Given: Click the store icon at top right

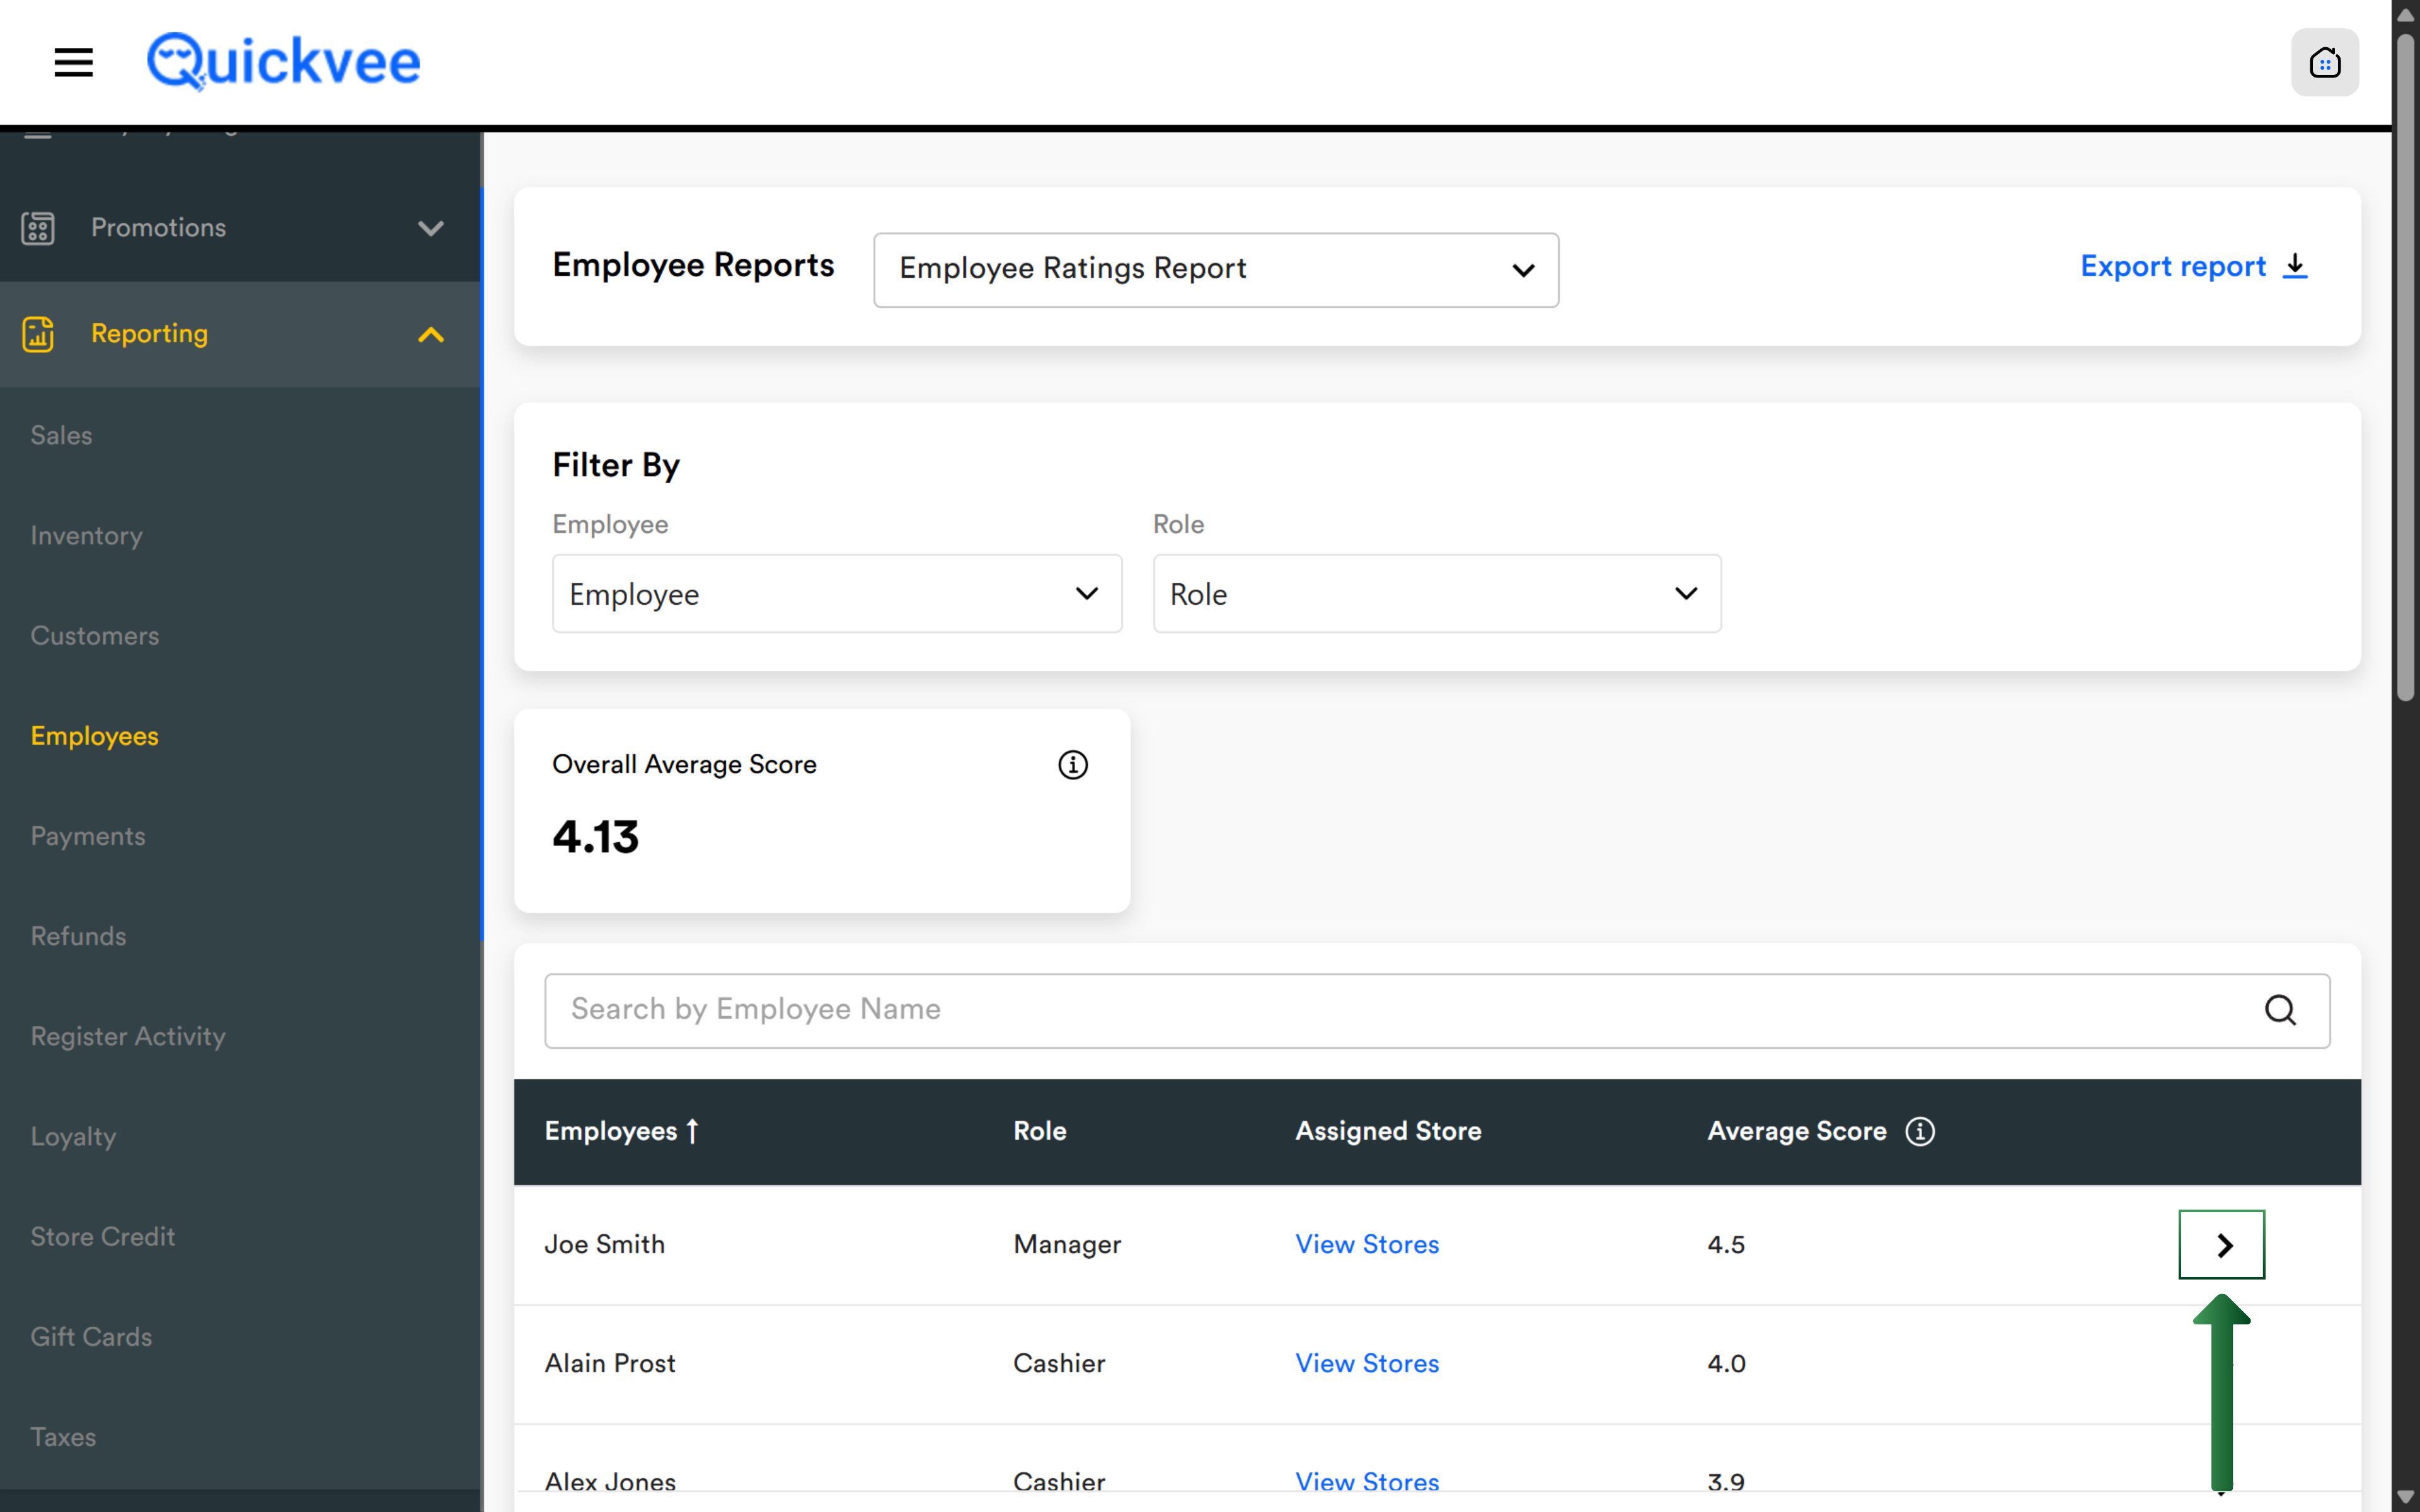Looking at the screenshot, I should pos(2324,62).
